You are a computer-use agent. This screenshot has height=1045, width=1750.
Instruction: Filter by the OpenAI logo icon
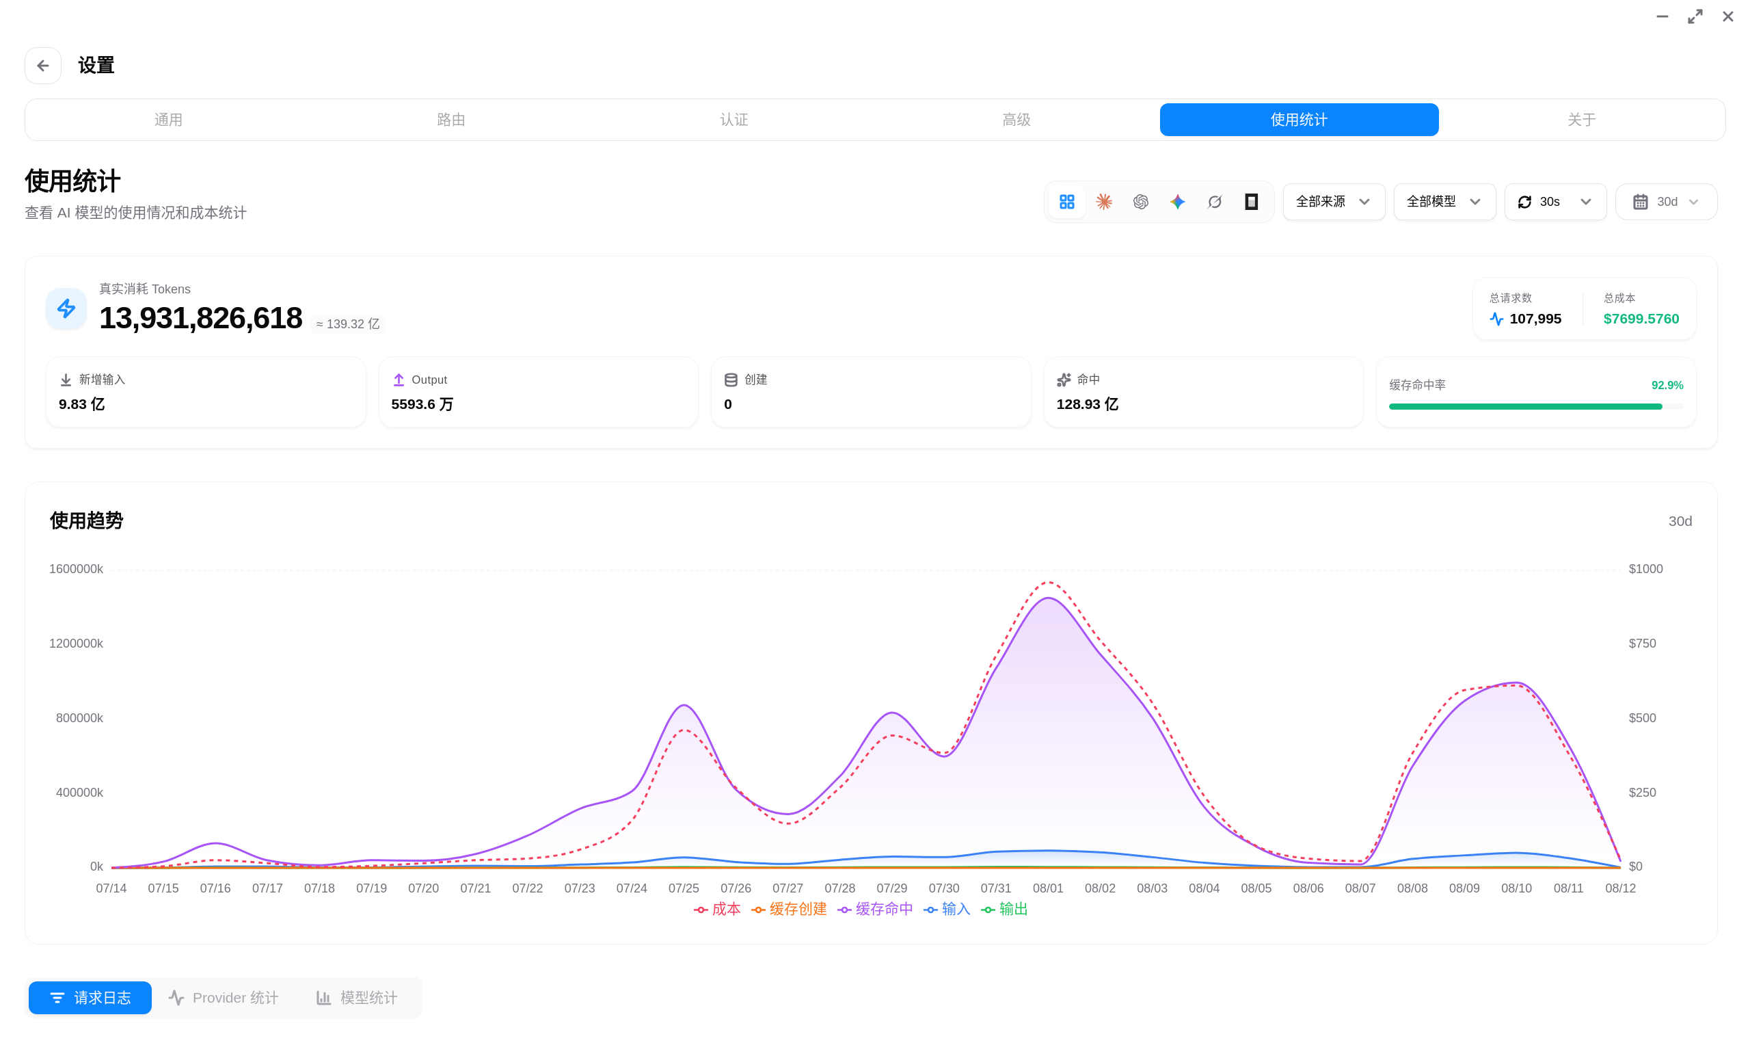coord(1141,202)
